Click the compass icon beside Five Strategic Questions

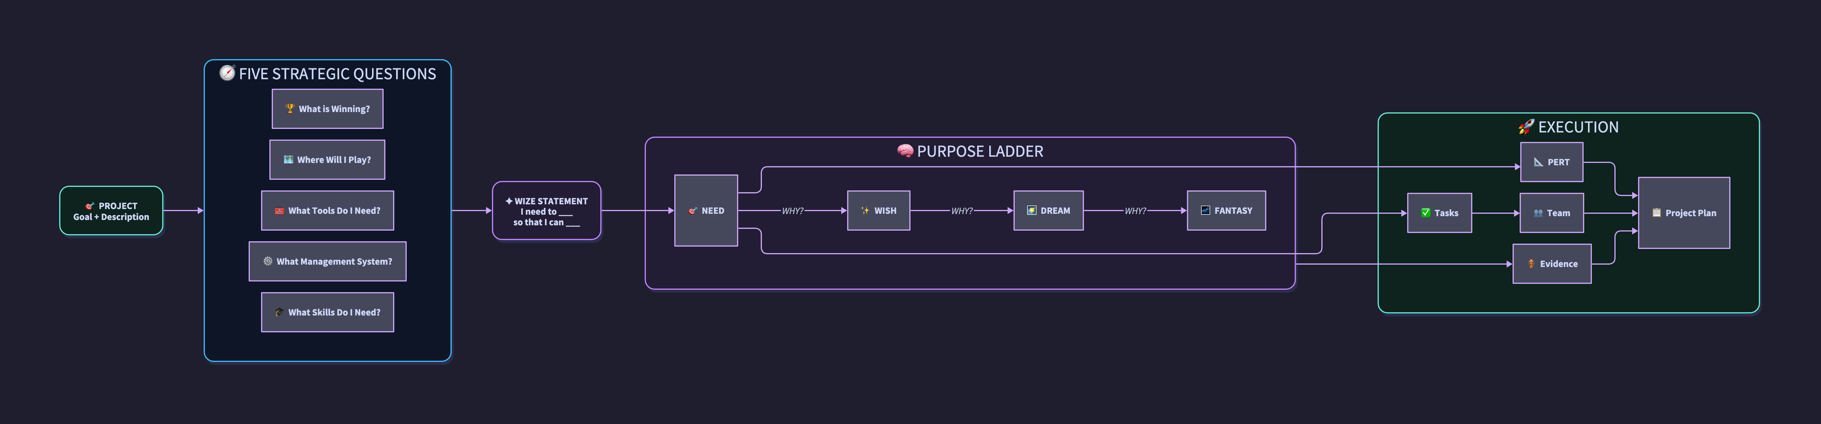tap(227, 73)
